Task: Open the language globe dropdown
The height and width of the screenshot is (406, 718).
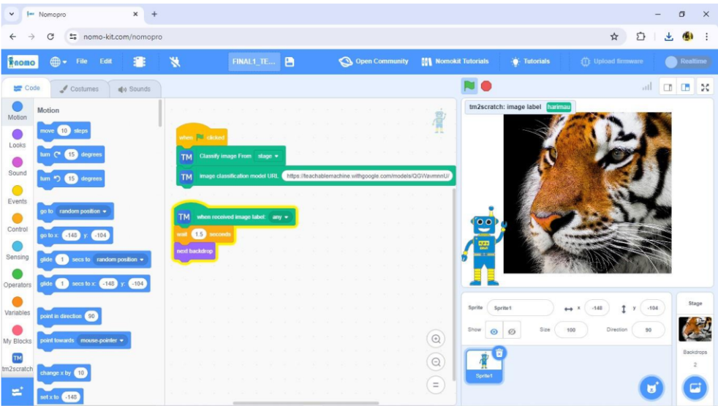Action: [58, 61]
